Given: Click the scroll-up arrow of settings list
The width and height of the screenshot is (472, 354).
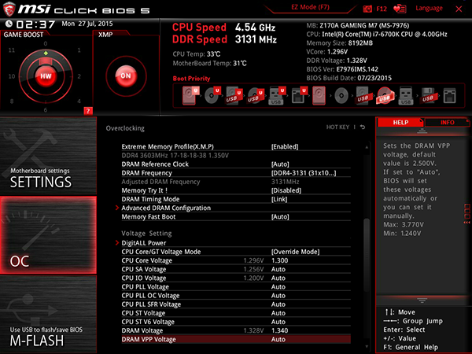Looking at the screenshot, I should [x=367, y=147].
